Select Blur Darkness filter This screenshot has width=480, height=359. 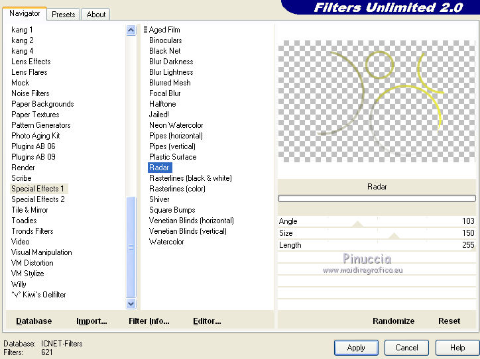pyautogui.click(x=171, y=62)
